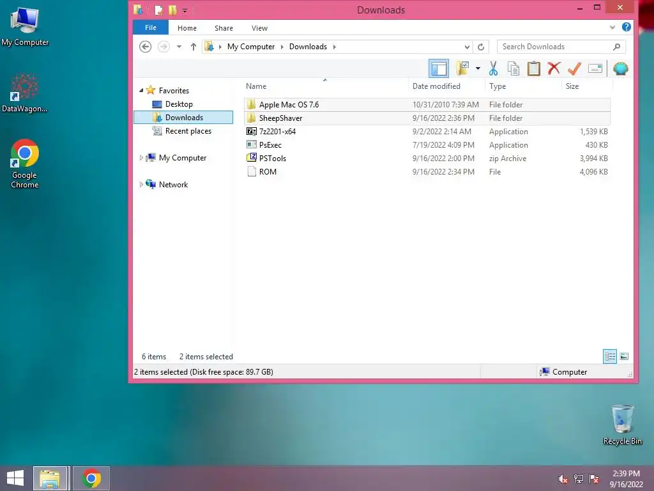The width and height of the screenshot is (654, 491).
Task: Click My Computer in the address path
Action: (x=250, y=47)
